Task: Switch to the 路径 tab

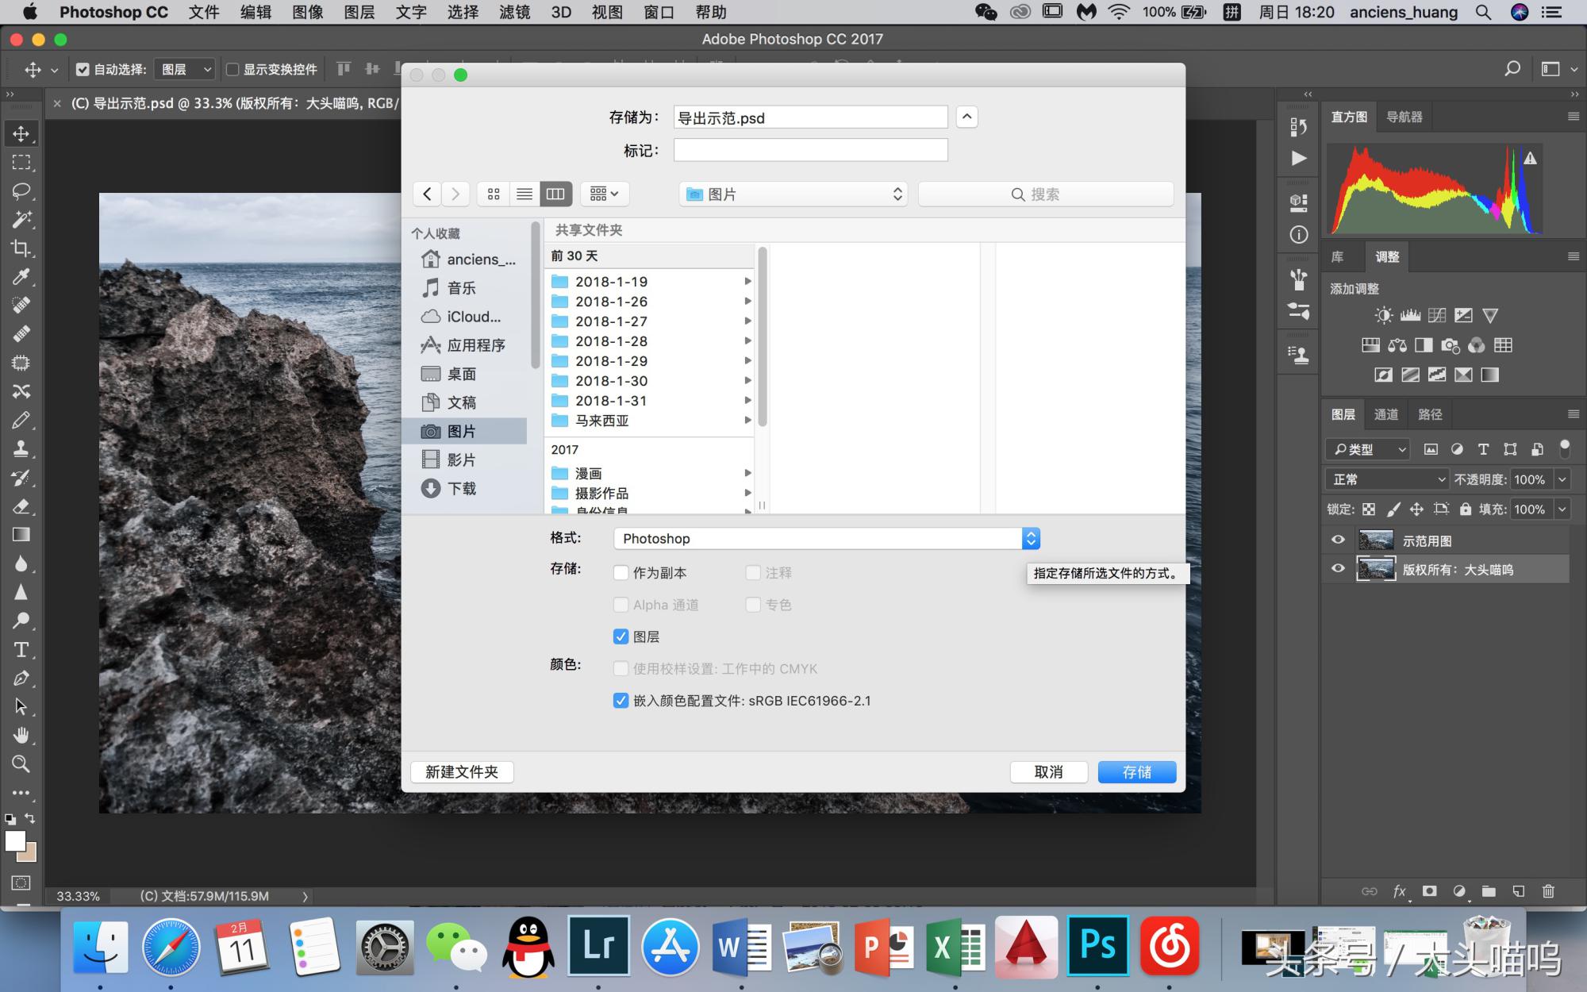Action: click(1430, 414)
